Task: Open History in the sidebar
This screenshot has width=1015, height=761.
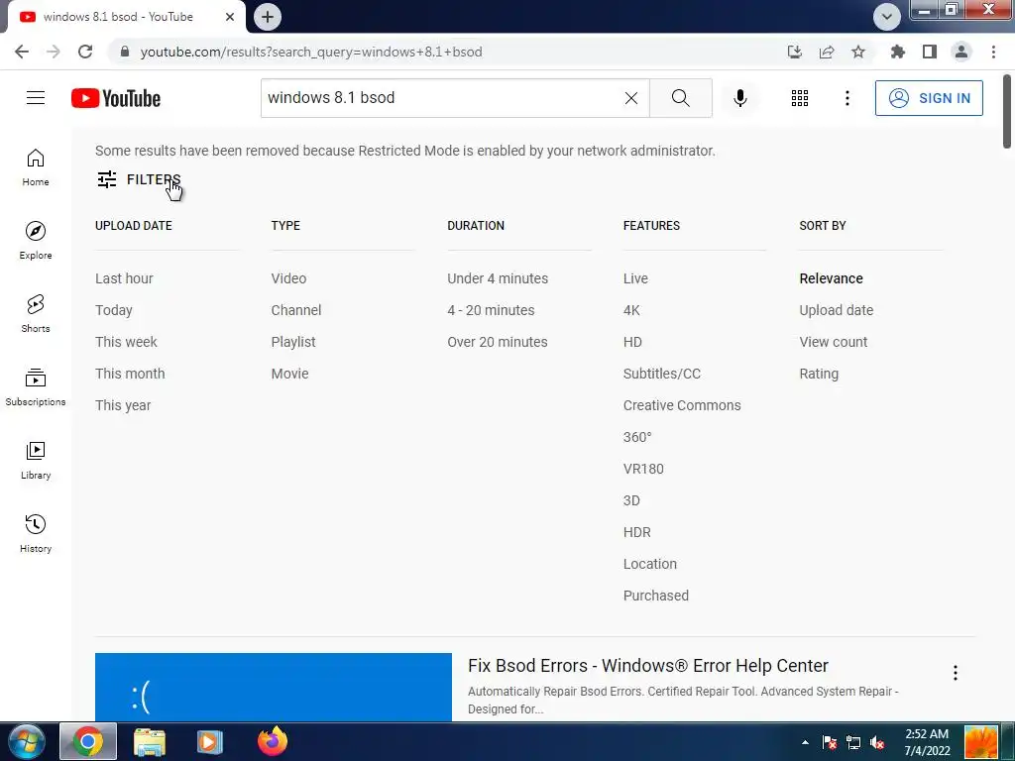Action: tap(36, 533)
